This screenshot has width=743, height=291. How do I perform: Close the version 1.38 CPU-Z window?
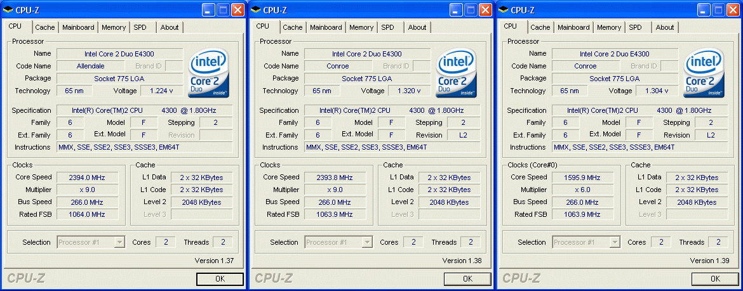coord(486,10)
